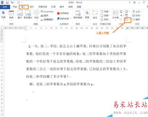The height and width of the screenshot is (117, 148).
Task: Click the Help question mark icon
Action: (x=130, y=3)
